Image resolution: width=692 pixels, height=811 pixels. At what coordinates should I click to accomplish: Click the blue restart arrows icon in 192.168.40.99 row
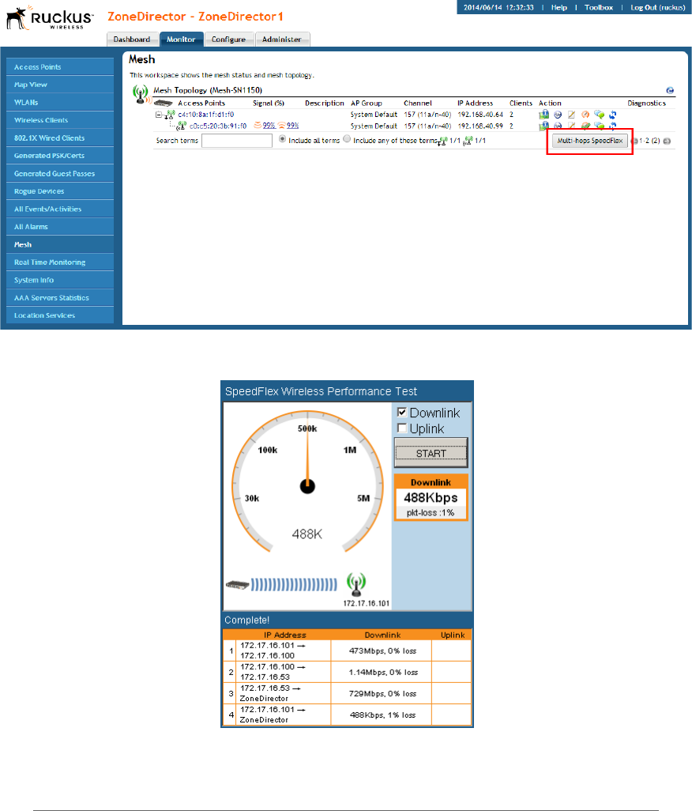point(613,126)
